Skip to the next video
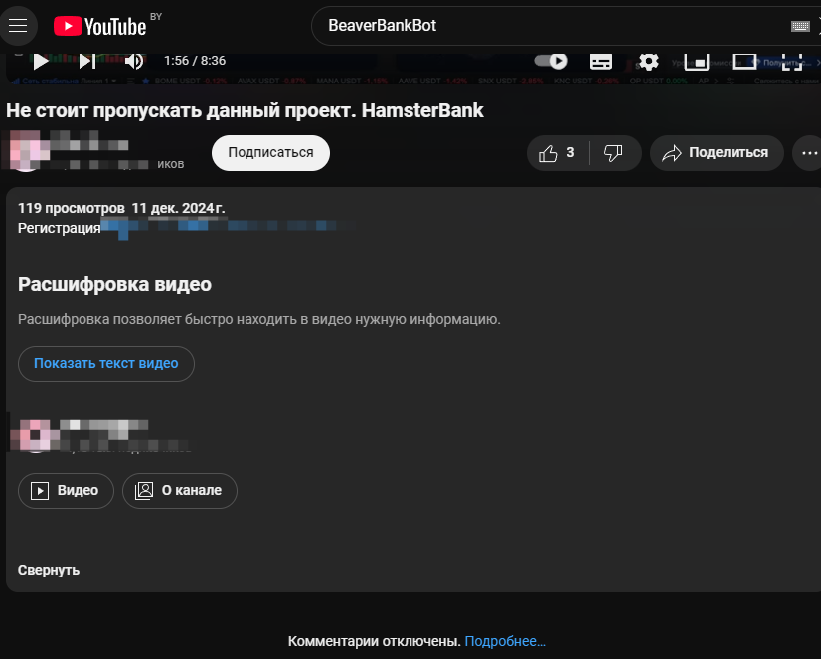The image size is (821, 659). [x=86, y=62]
